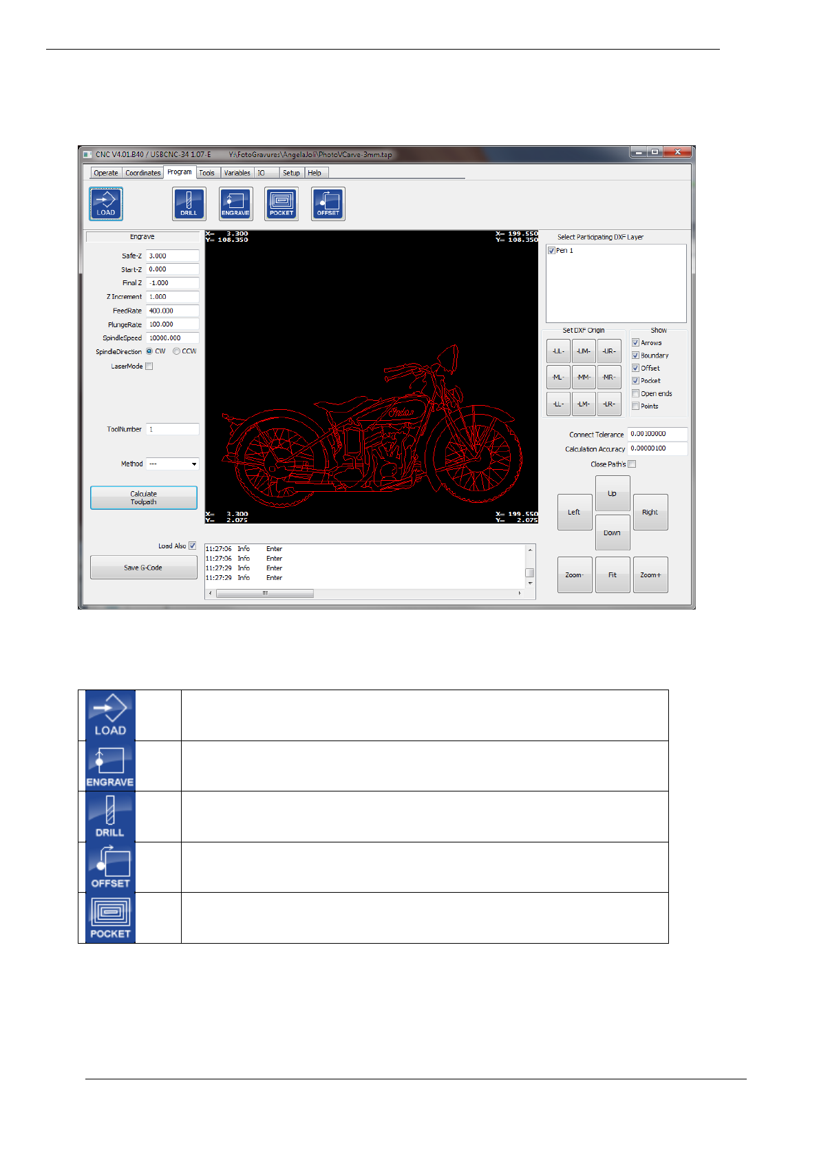This screenshot has height=1160, width=819.
Task: Pan the view with the Down button
Action: click(x=613, y=532)
